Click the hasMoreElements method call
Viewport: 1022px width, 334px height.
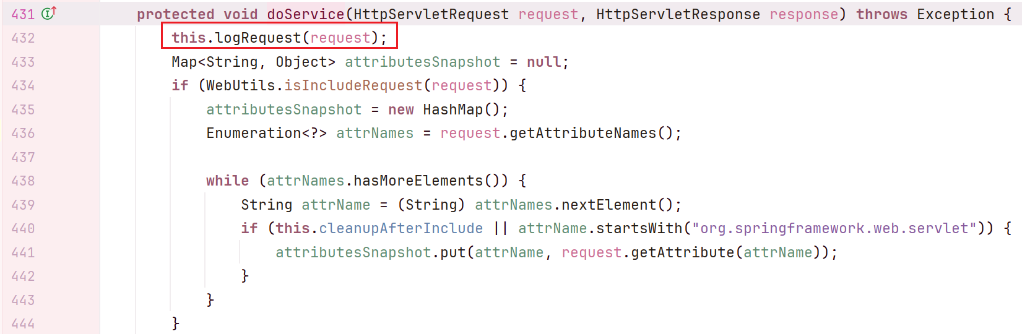418,181
